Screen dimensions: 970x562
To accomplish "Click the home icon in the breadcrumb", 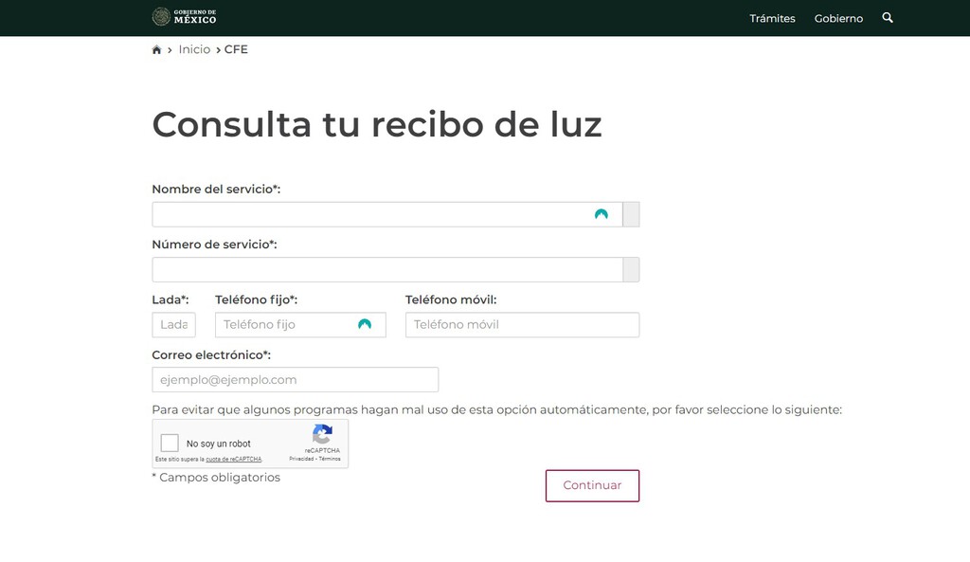I will 156,48.
